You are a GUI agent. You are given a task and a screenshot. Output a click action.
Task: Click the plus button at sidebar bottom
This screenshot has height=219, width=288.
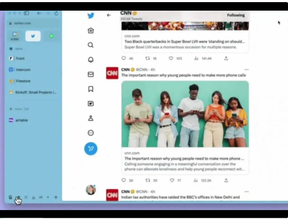56,197
